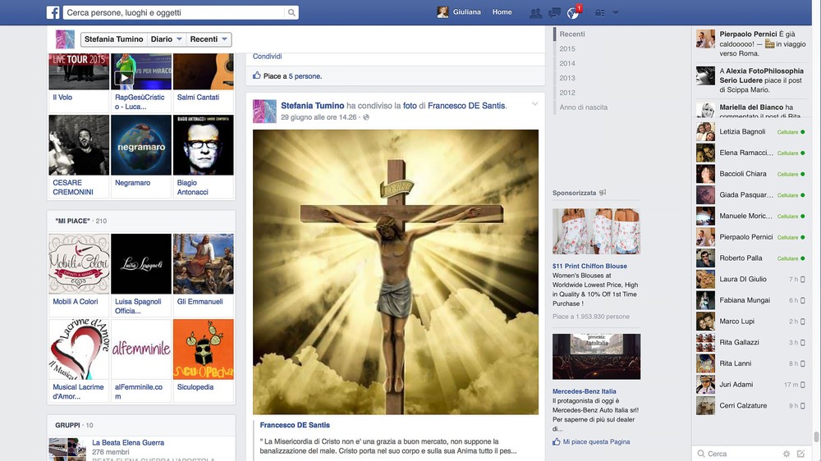Click the search magnifier button
Viewport: 821px width, 461px height.
coord(291,12)
